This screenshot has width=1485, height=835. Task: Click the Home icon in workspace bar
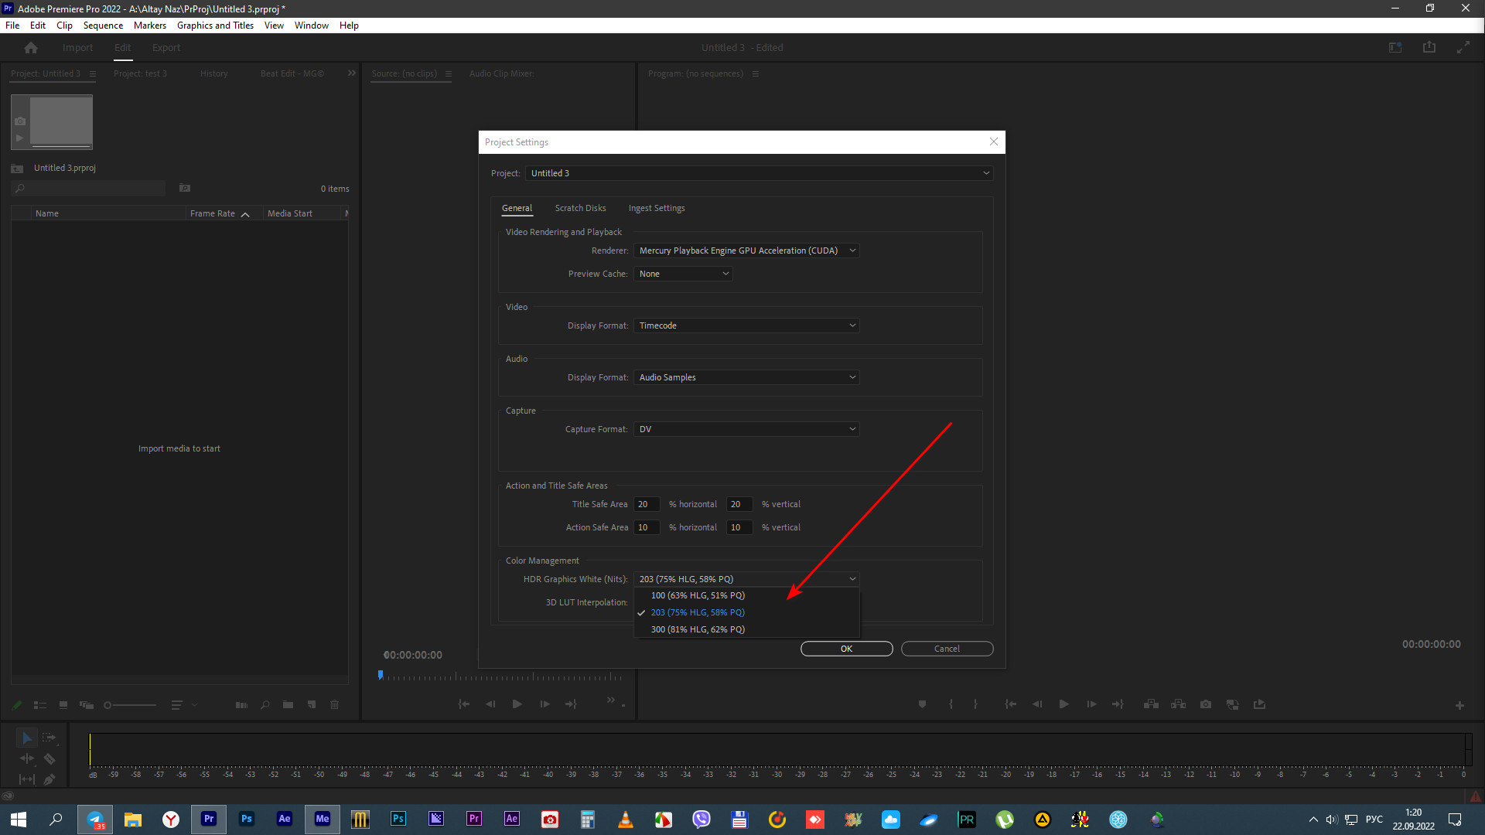[31, 48]
